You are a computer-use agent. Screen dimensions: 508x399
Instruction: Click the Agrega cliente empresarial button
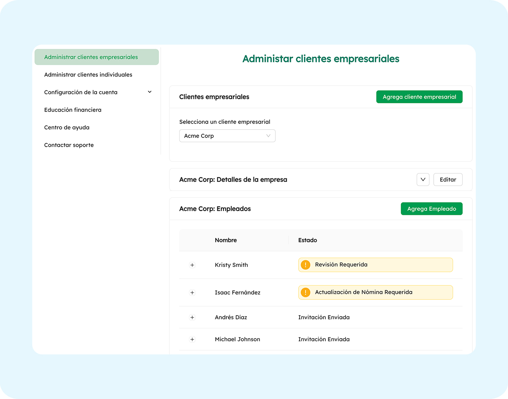[419, 96]
